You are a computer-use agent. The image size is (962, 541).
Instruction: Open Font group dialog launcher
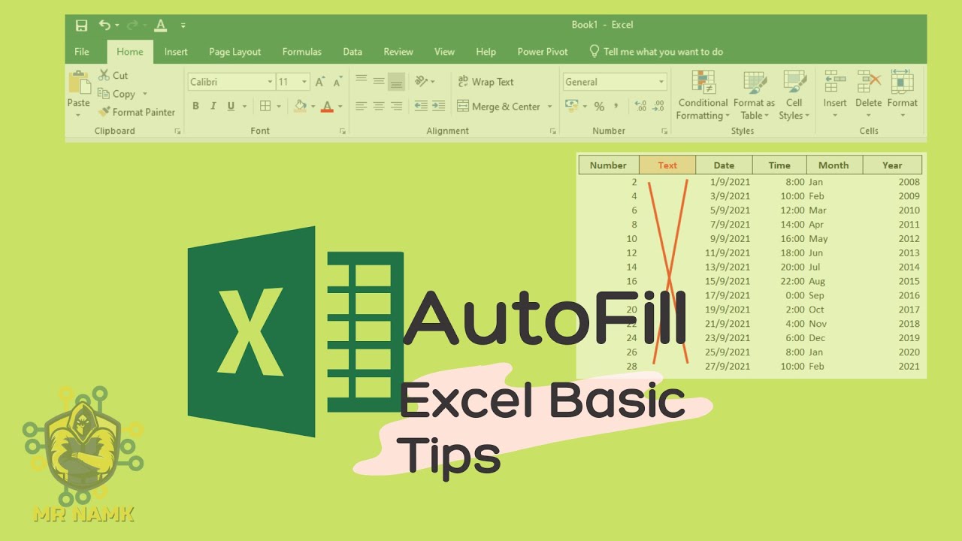point(343,131)
